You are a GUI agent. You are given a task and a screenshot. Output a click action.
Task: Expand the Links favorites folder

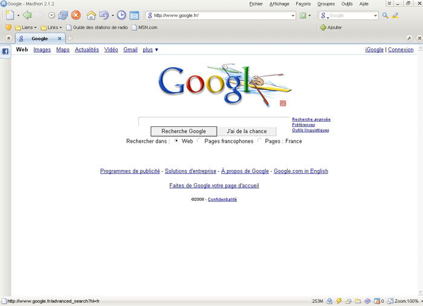pyautogui.click(x=51, y=28)
